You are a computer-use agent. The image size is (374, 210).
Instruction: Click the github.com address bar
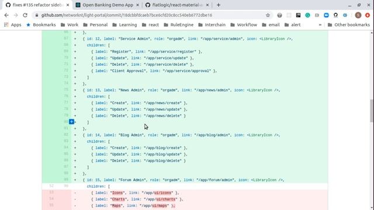point(152,15)
